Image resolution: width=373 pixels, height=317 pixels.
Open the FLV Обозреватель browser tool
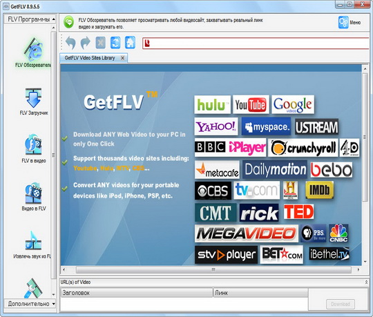33,50
